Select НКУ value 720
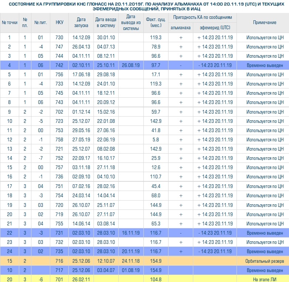289x282 pixels. 59,205
